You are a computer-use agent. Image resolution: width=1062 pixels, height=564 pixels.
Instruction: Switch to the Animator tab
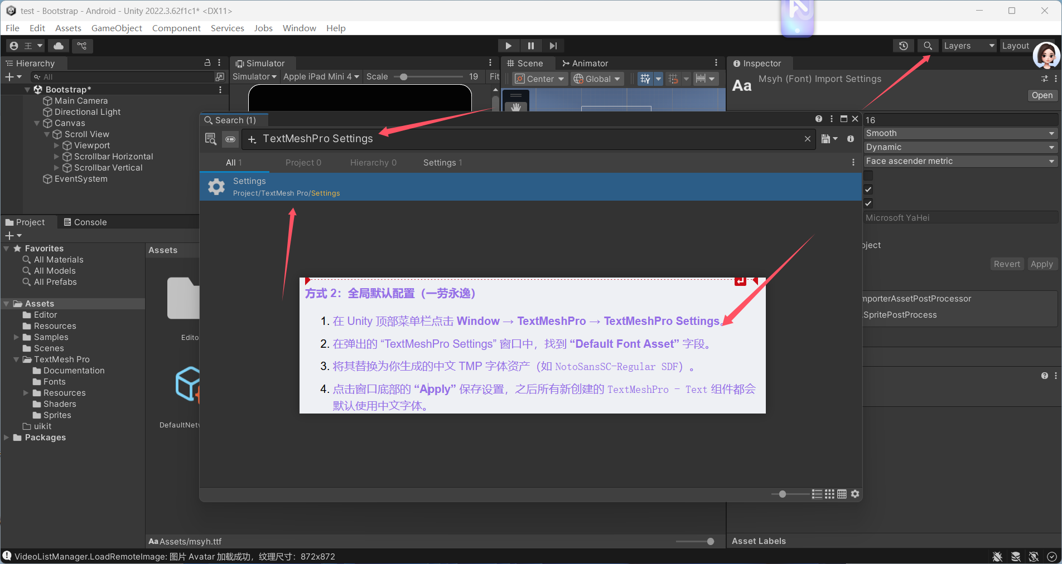point(585,63)
